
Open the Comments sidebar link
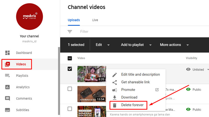(x=24, y=99)
